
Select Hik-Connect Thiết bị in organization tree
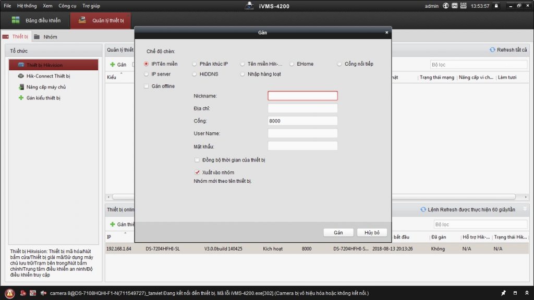pyautogui.click(x=48, y=76)
